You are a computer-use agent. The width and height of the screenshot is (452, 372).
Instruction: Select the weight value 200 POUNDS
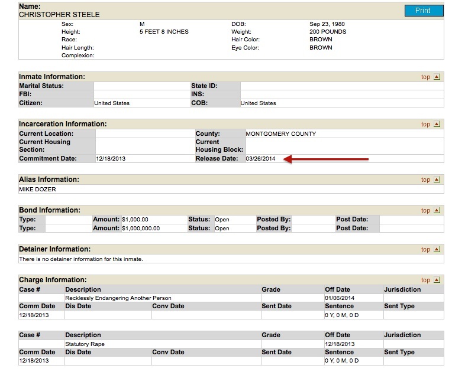(x=328, y=32)
